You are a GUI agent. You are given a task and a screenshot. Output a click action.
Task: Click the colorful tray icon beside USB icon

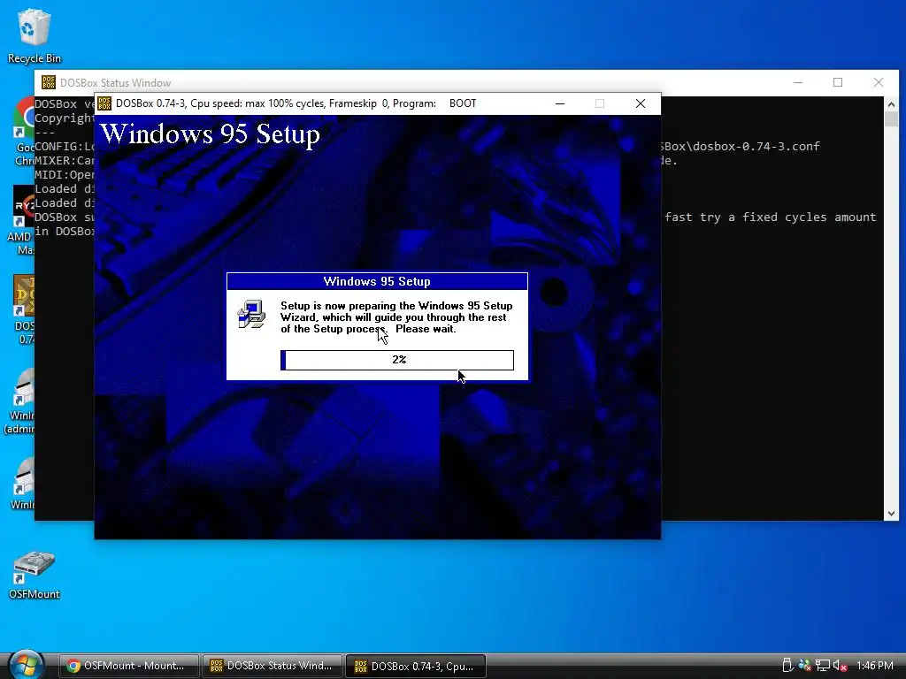click(804, 666)
